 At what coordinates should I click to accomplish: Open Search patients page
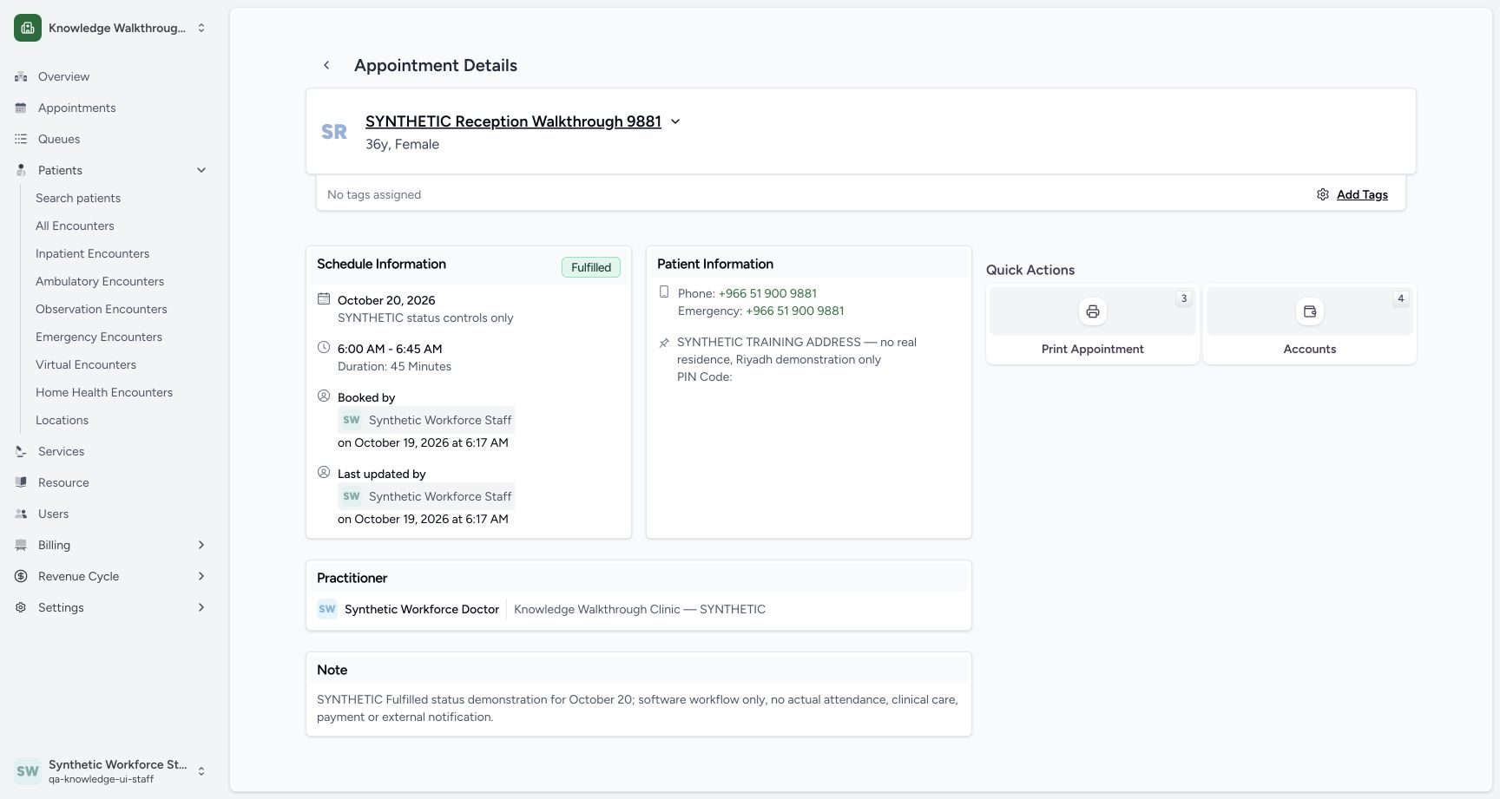(x=78, y=198)
